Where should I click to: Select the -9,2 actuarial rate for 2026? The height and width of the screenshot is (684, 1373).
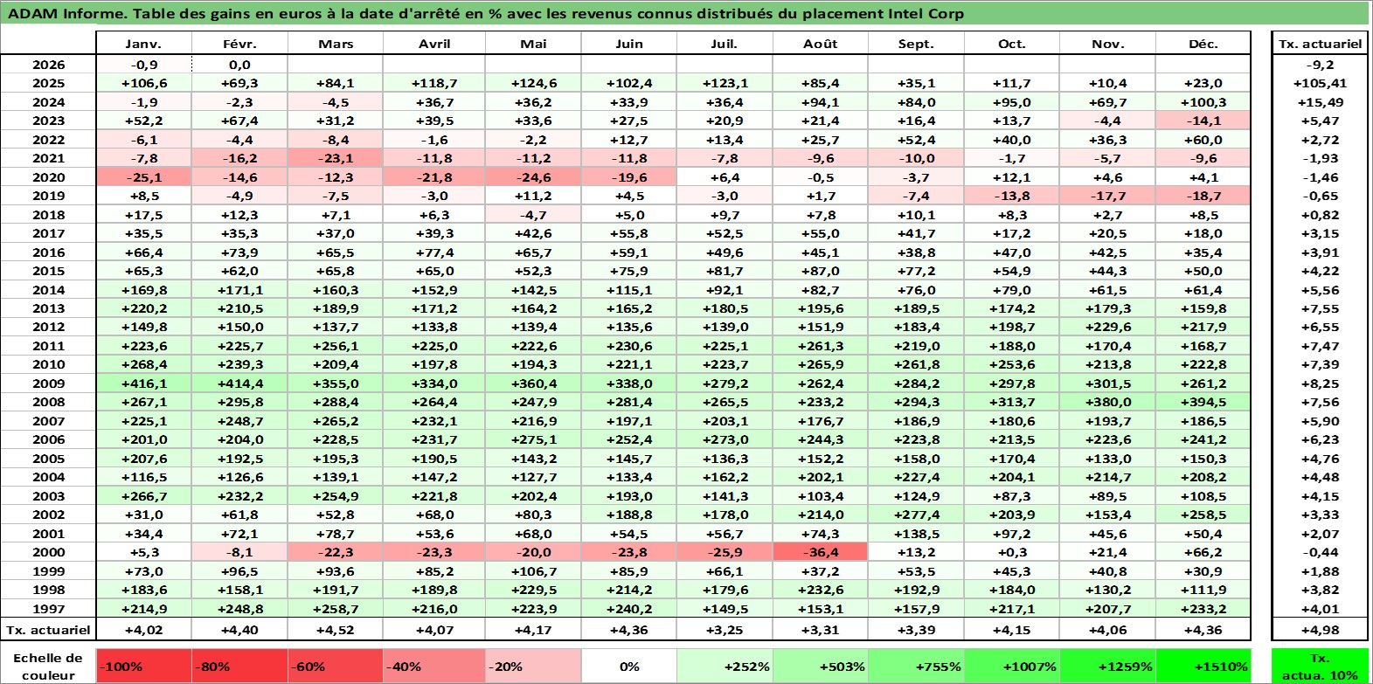pos(1320,65)
